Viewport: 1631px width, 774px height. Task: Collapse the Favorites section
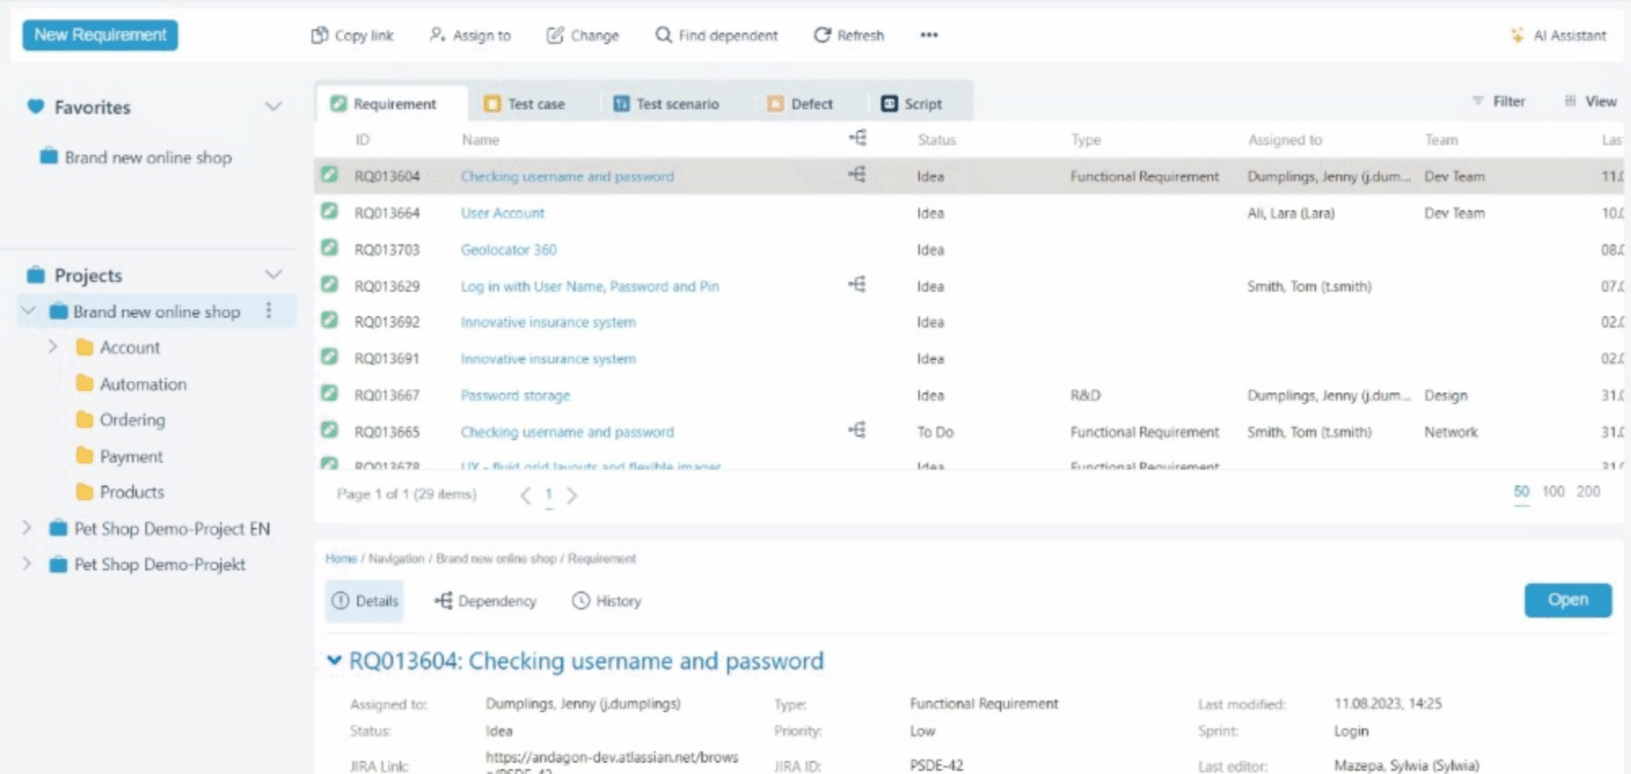pyautogui.click(x=273, y=107)
